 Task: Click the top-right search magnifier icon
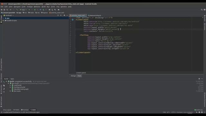202,10
